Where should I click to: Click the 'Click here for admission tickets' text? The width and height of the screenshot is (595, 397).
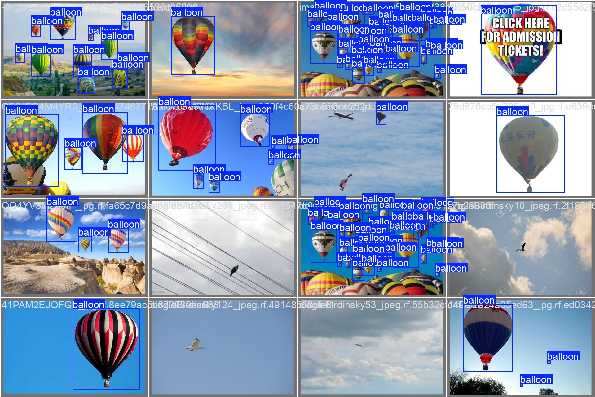(x=521, y=37)
